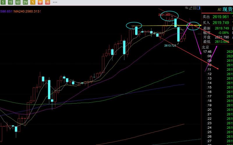Screen dimensions: 233x145
Task: Select the 2hr timeframe button
Action: (25, 2)
